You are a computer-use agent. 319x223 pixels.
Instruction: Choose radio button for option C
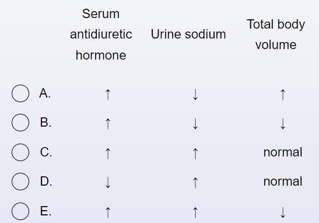click(x=20, y=152)
